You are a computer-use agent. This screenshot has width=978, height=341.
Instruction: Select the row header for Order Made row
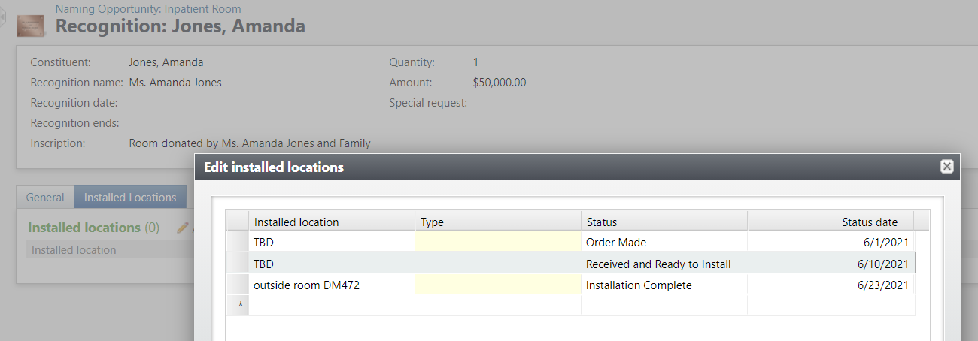238,243
